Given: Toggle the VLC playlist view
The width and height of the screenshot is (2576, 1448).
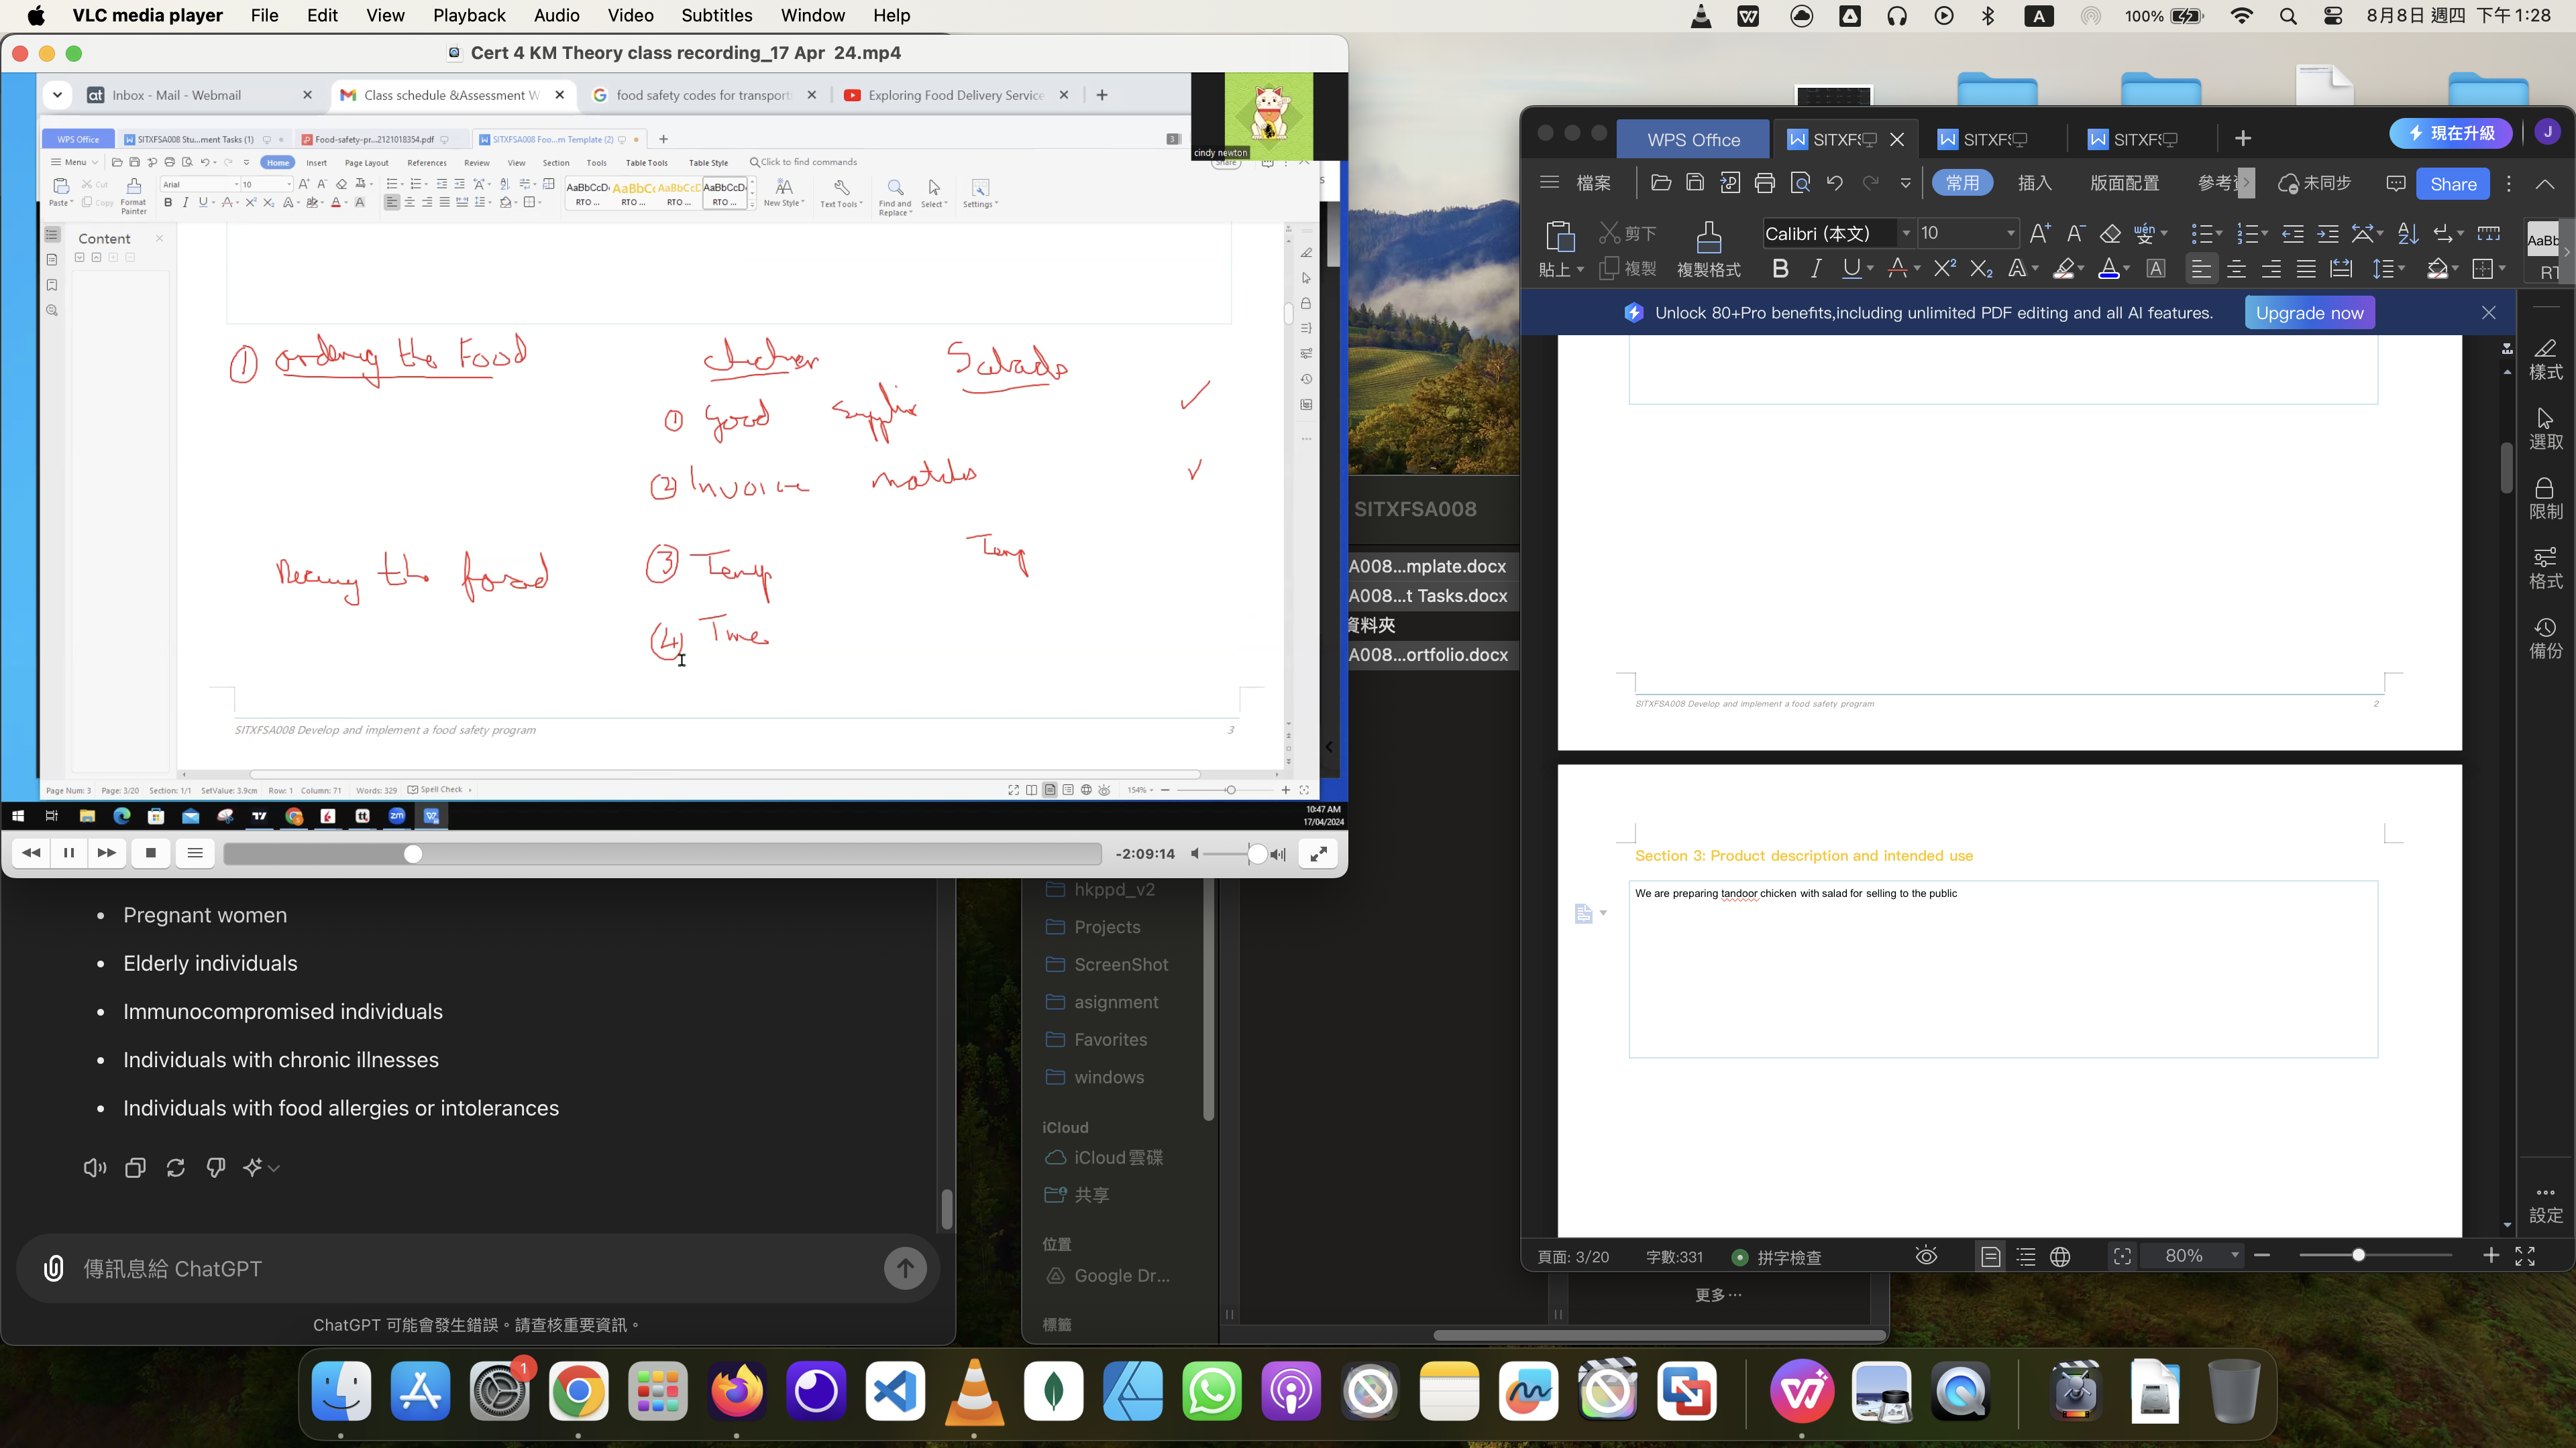Looking at the screenshot, I should (195, 853).
